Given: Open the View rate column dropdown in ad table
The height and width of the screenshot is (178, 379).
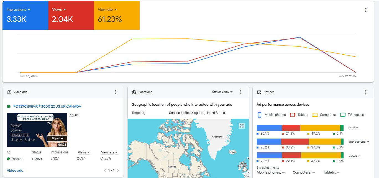Looking at the screenshot, I should (109, 152).
